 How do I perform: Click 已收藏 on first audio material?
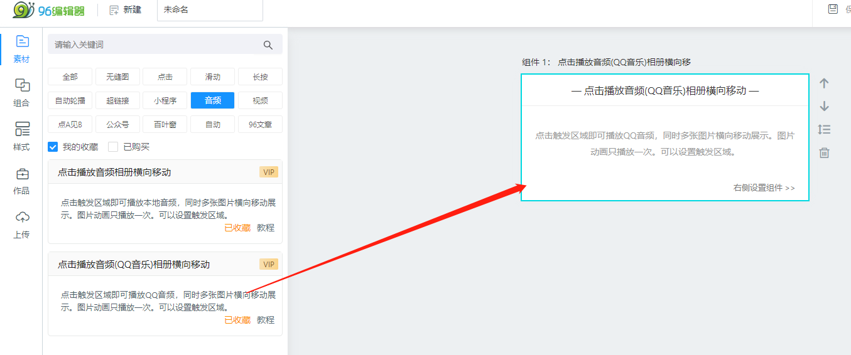tap(237, 228)
